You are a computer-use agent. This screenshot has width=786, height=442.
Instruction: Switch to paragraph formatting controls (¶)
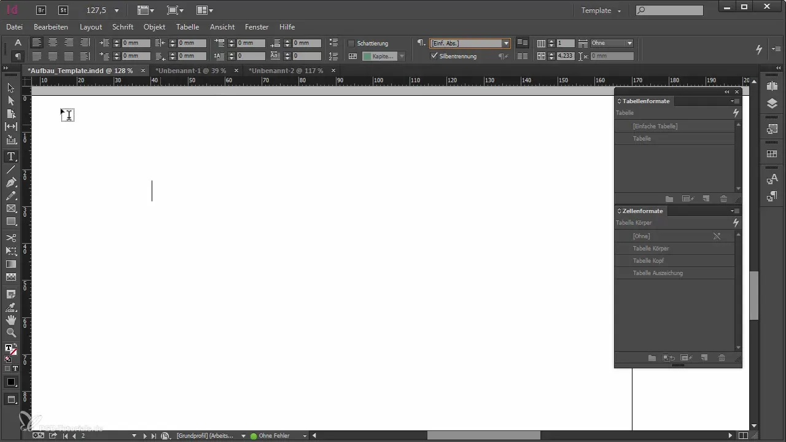click(x=18, y=56)
